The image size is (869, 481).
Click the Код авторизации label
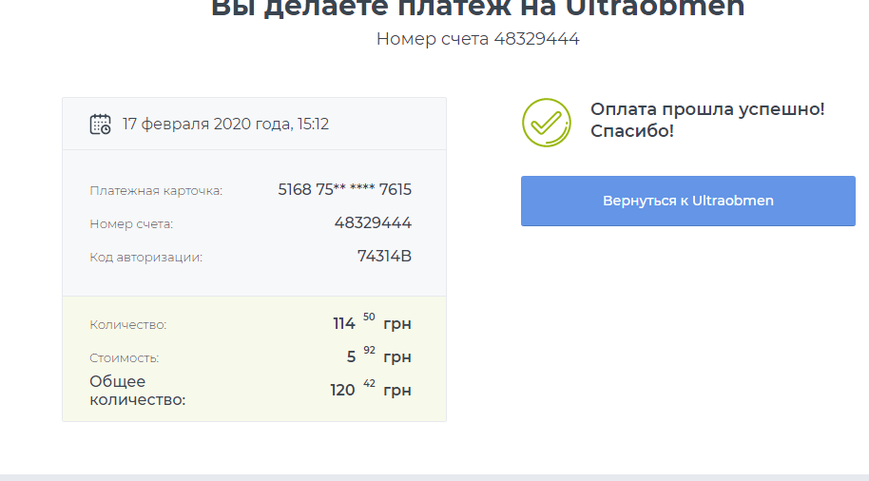[x=145, y=257]
